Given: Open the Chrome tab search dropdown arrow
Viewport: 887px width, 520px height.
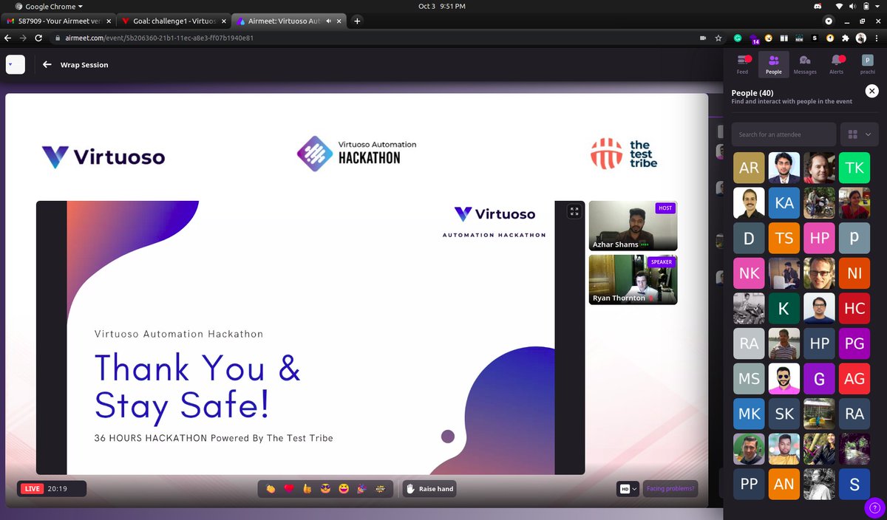Looking at the screenshot, I should point(829,21).
